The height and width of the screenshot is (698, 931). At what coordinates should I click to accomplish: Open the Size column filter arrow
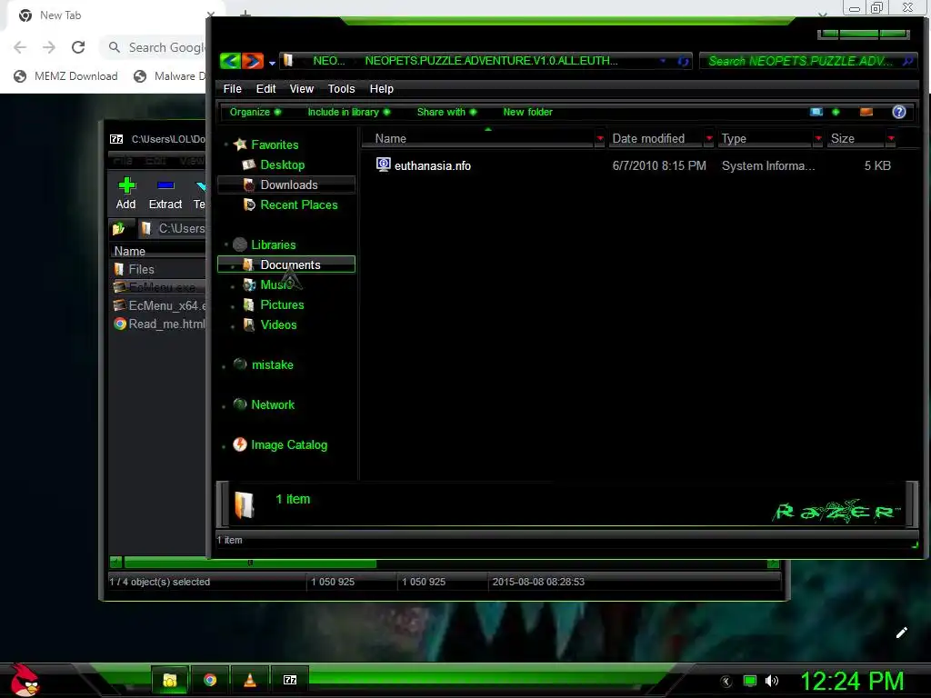click(x=891, y=138)
